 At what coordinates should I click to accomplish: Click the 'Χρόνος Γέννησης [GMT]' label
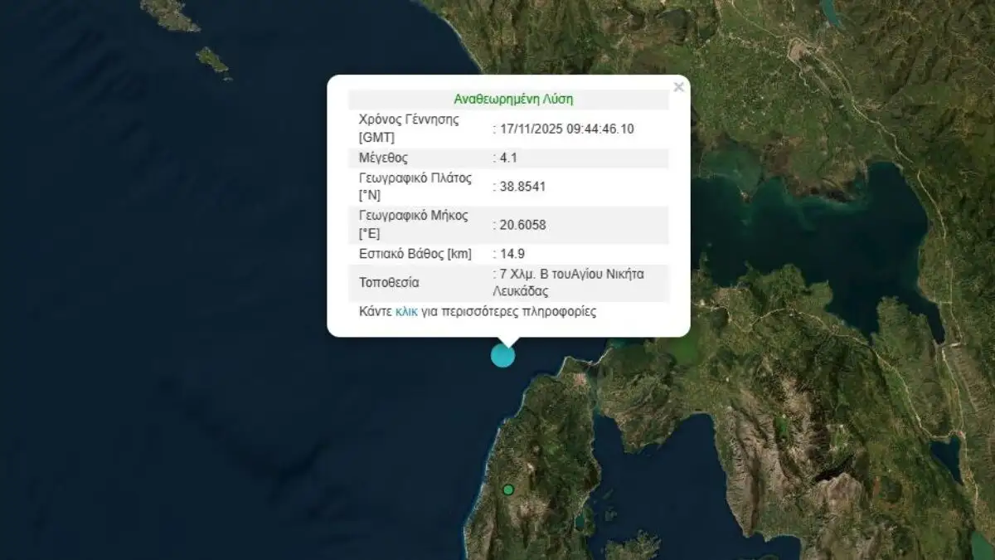pos(409,129)
